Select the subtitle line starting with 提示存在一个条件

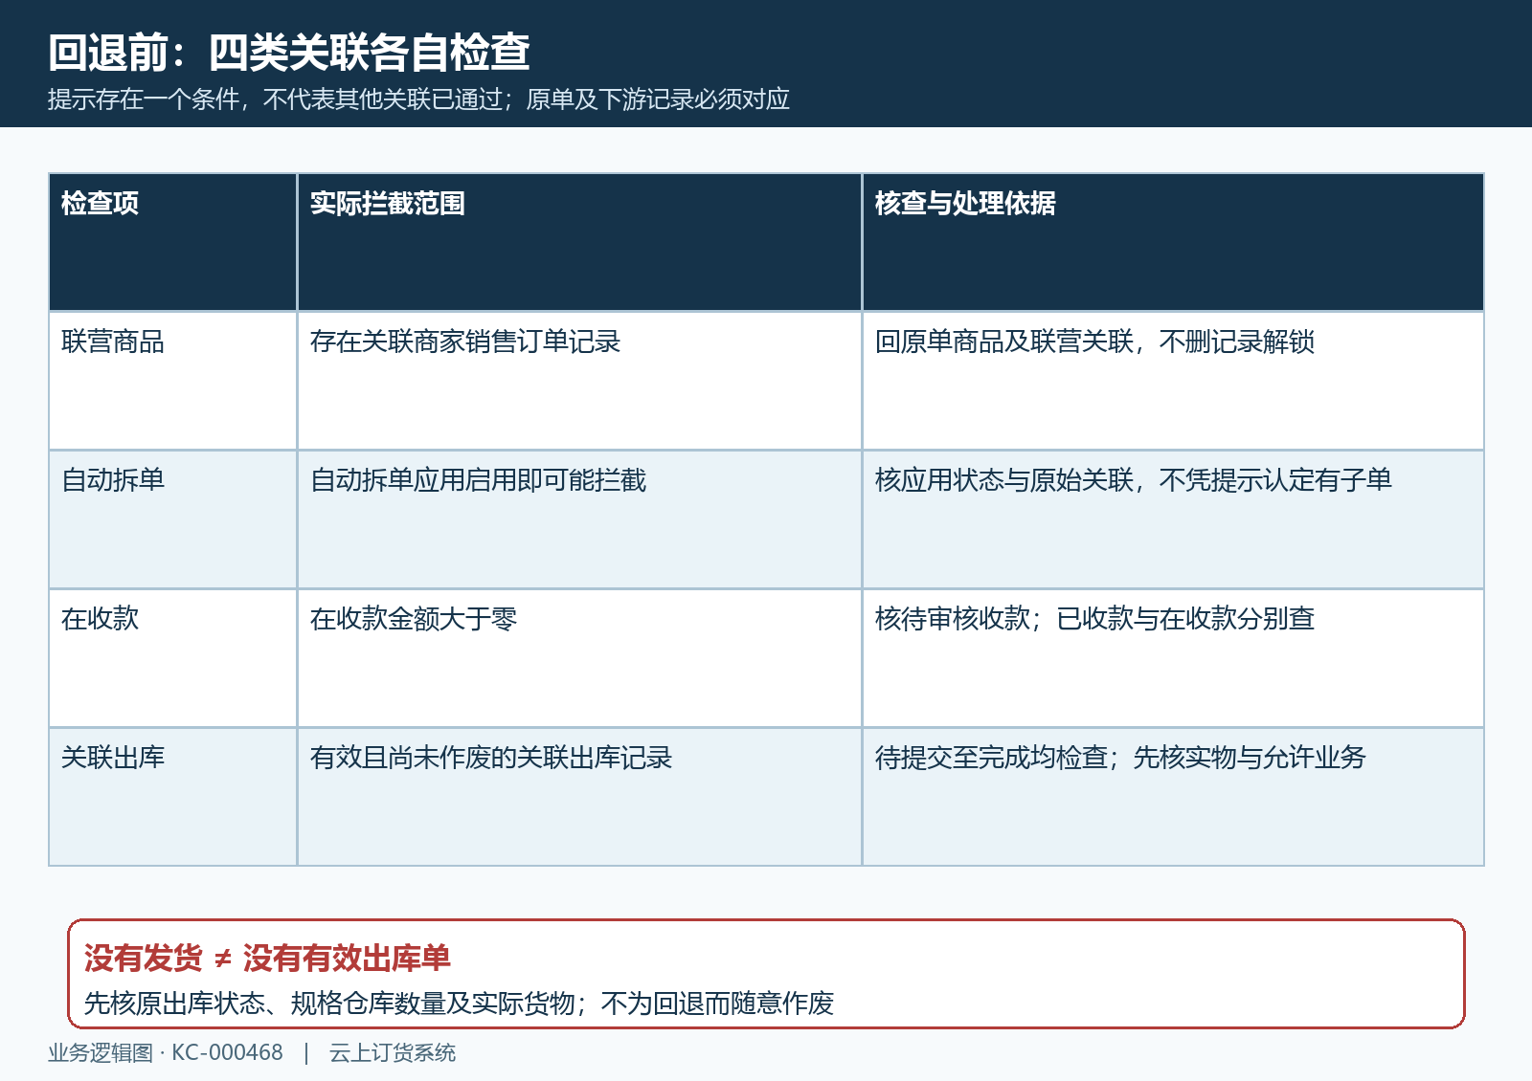(418, 99)
